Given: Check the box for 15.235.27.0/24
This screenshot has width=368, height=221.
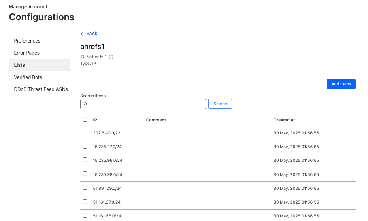Looking at the screenshot, I should (x=85, y=146).
